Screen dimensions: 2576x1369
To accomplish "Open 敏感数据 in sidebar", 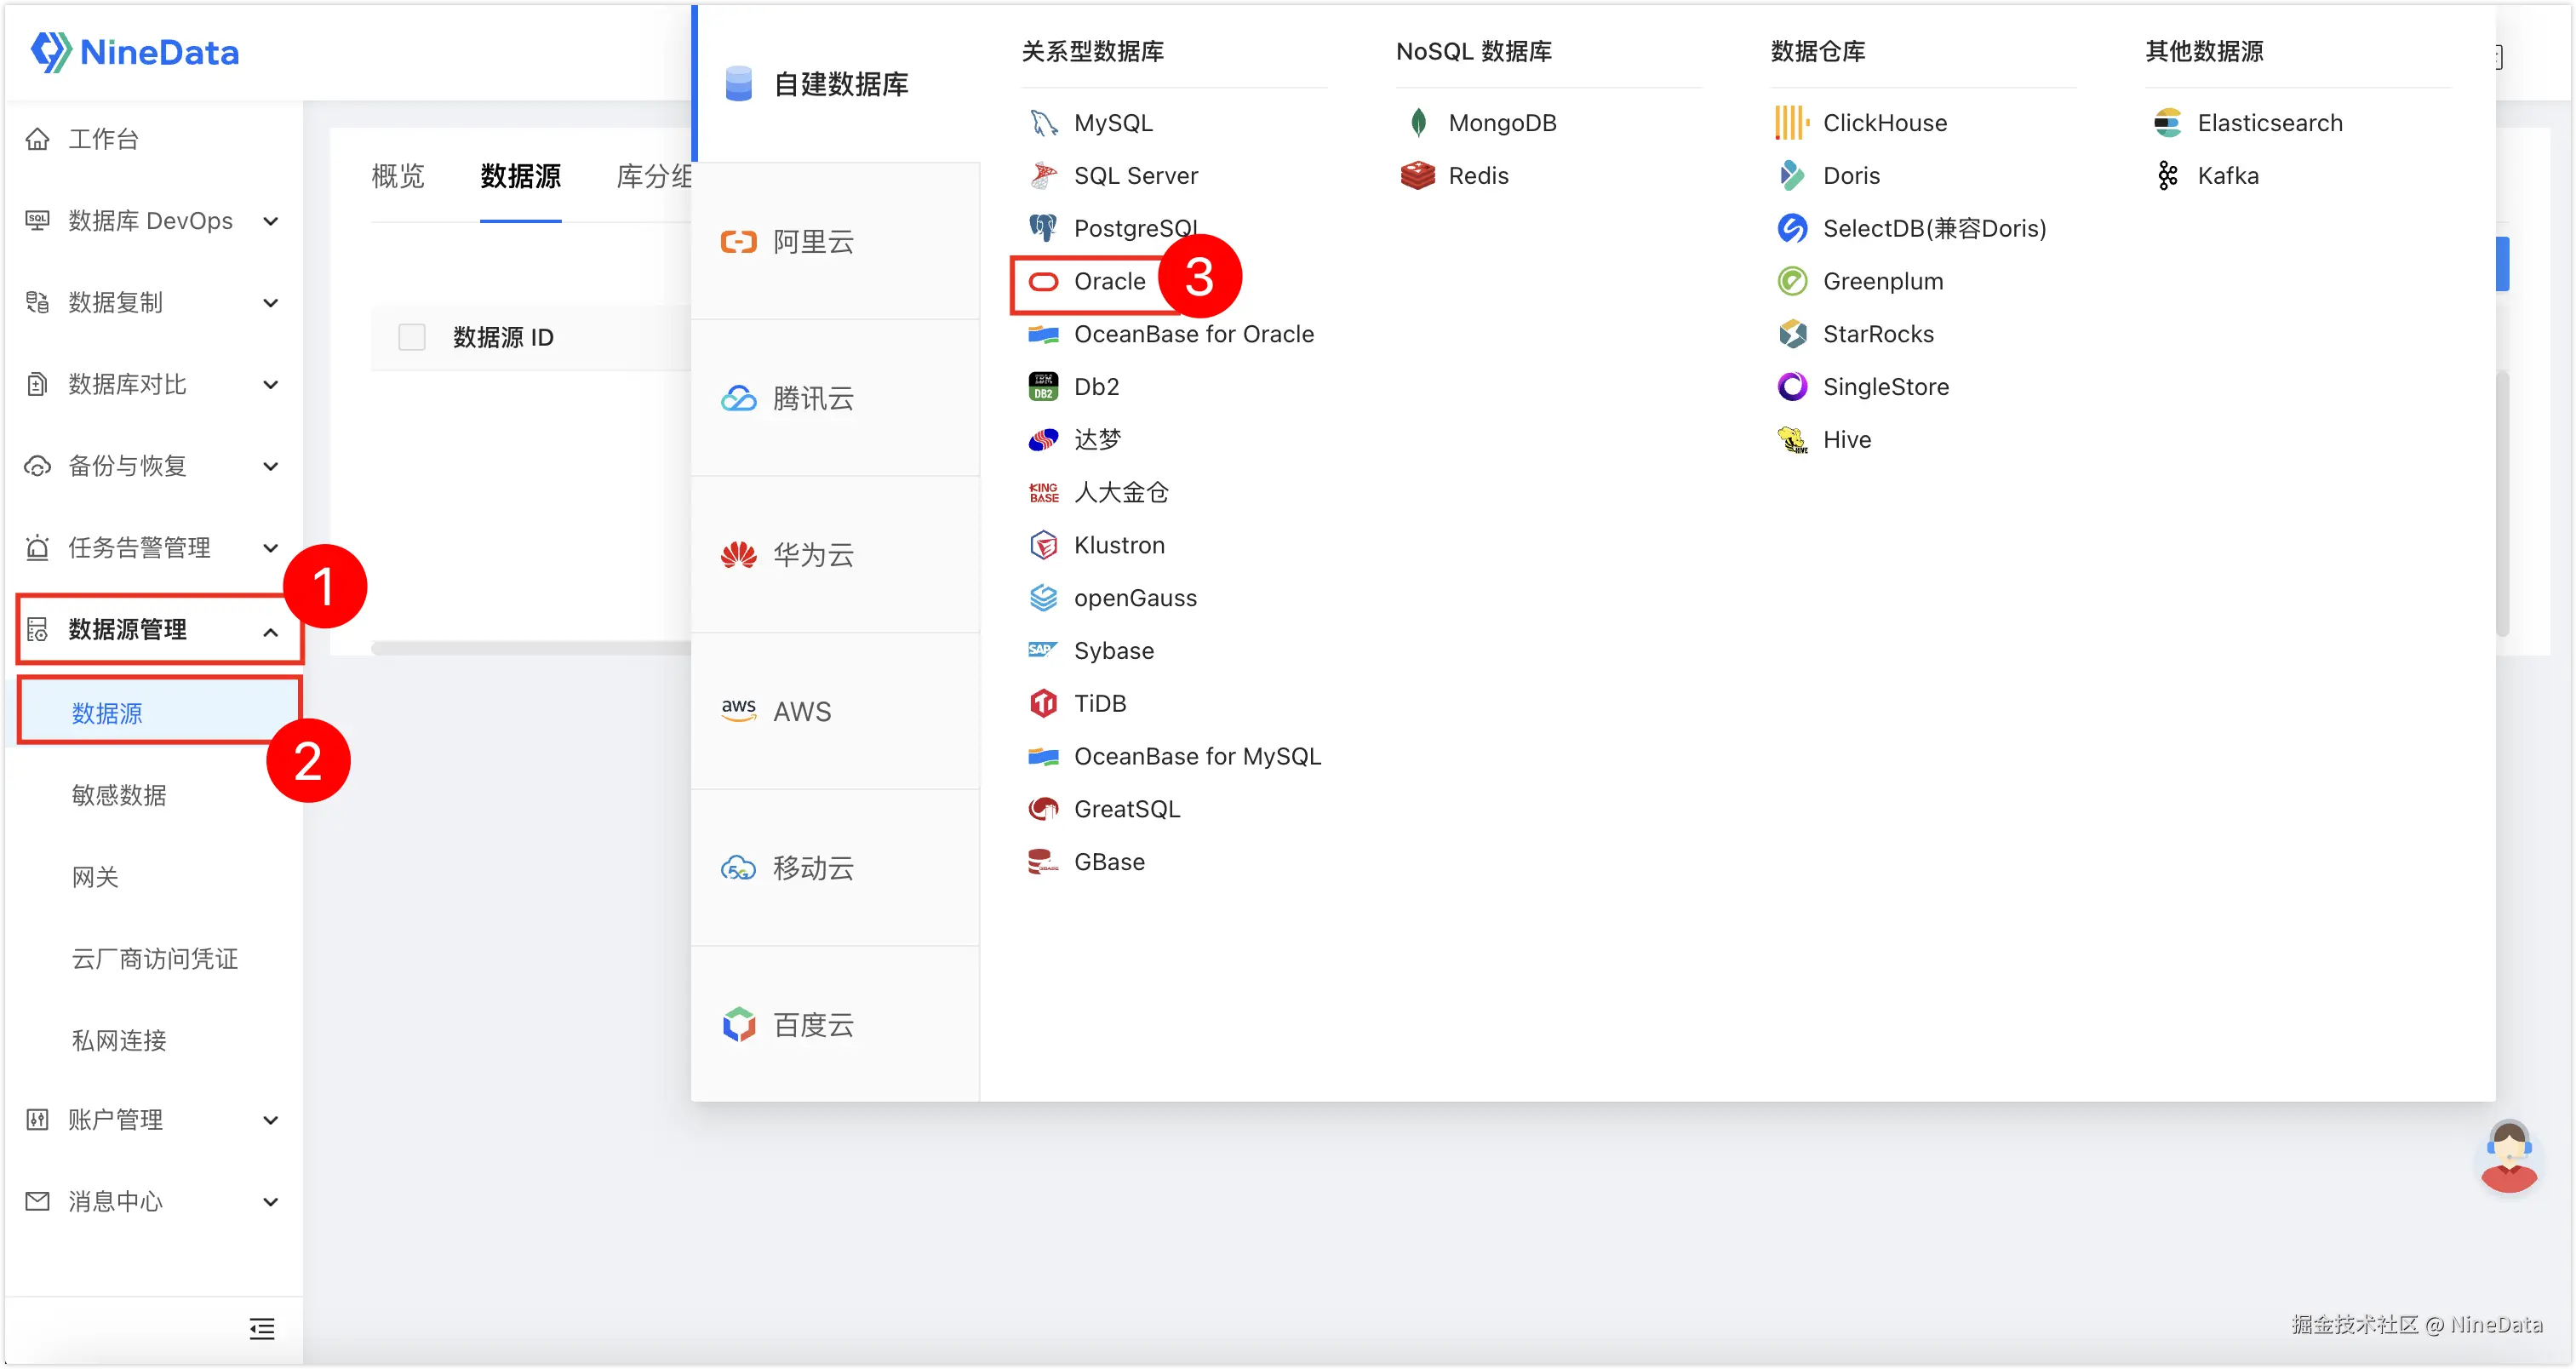I will (119, 795).
